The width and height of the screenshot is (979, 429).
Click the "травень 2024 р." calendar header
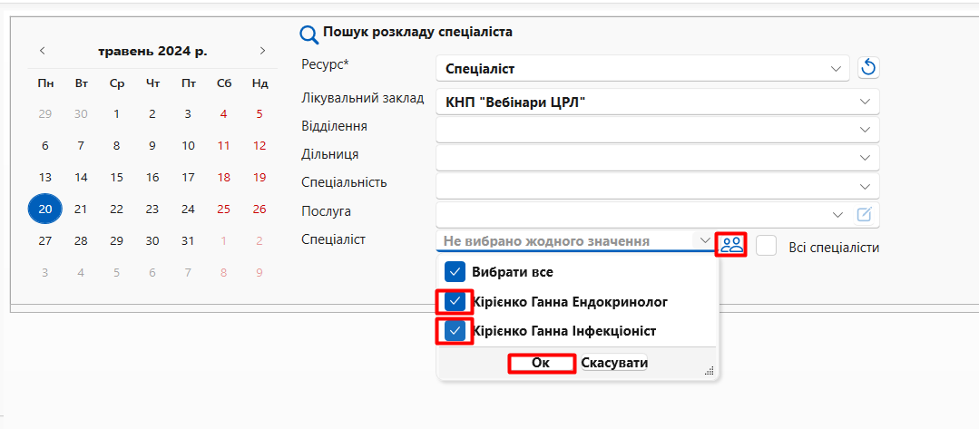tap(152, 51)
